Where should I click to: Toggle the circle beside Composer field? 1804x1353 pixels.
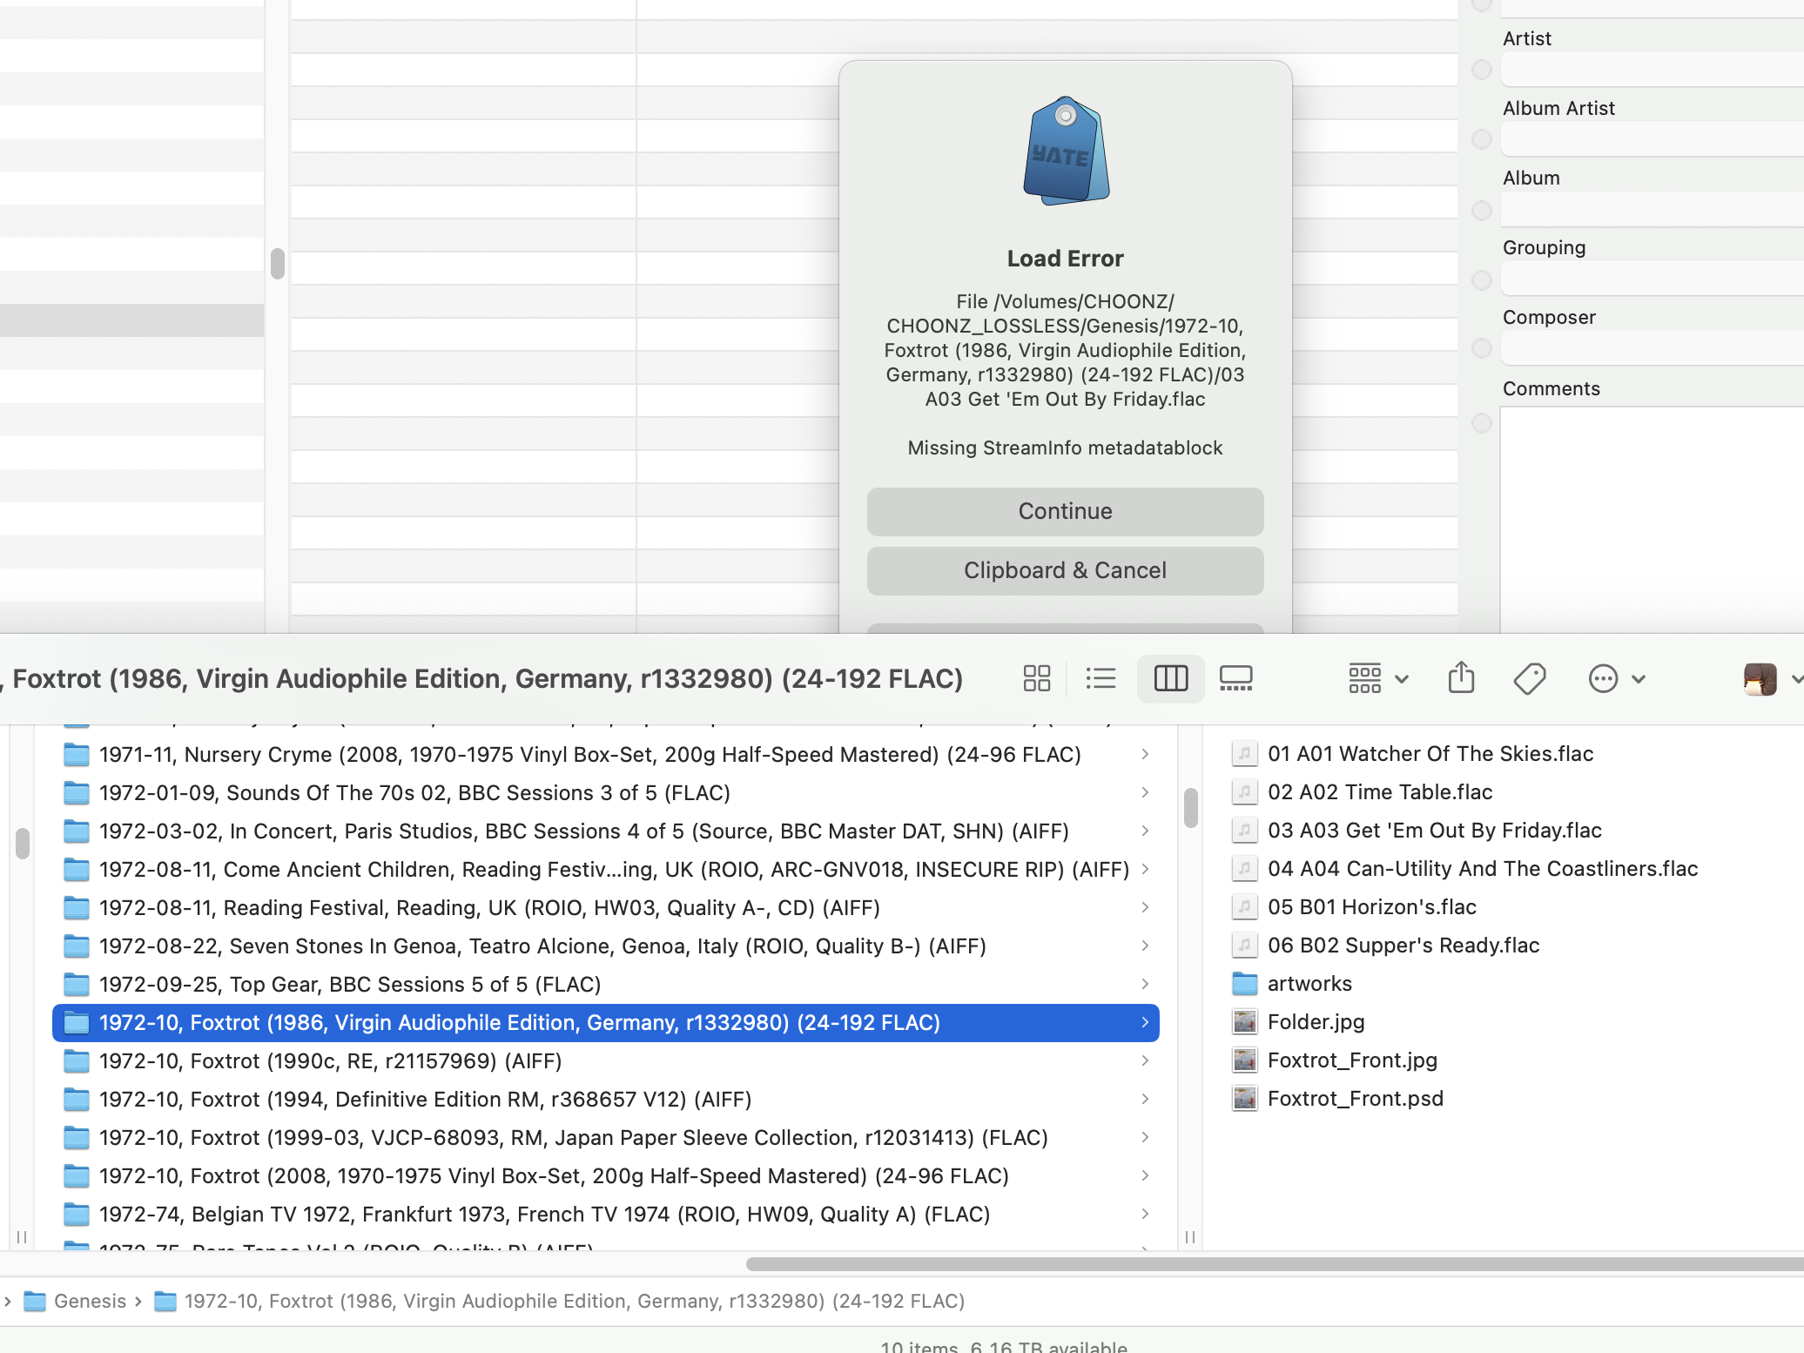click(1481, 348)
